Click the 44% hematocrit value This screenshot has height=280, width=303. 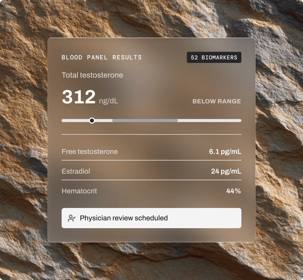[234, 191]
